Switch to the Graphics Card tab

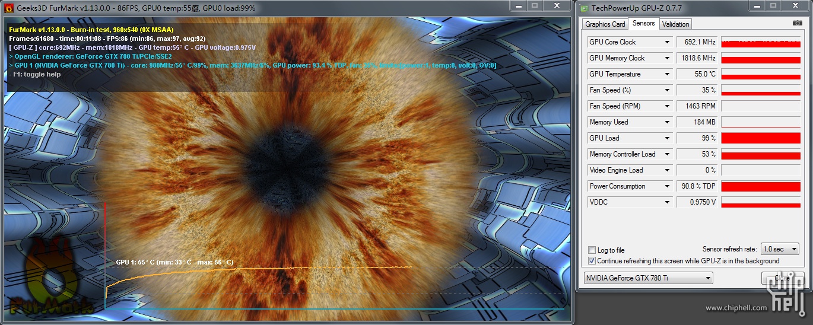[x=605, y=24]
